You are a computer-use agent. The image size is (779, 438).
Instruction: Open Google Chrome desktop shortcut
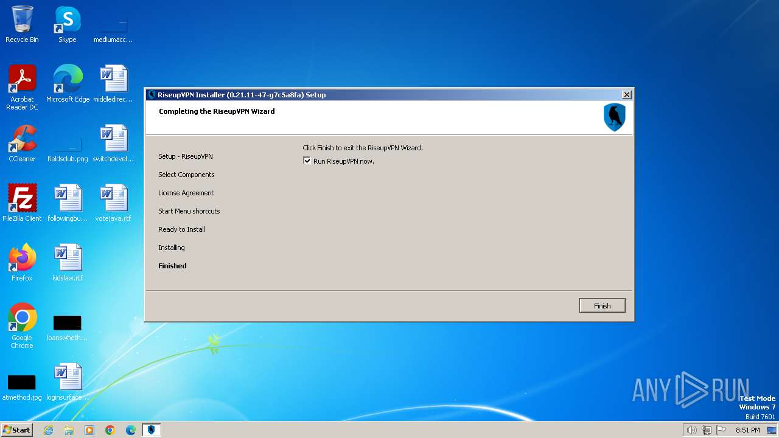point(22,326)
